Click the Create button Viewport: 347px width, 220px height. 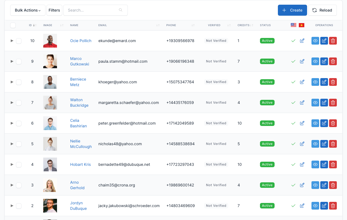[292, 10]
